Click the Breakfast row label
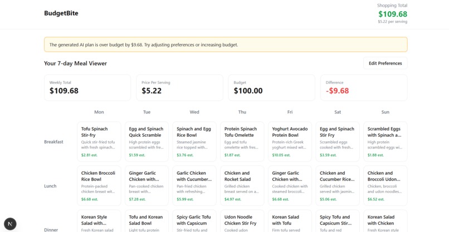 pos(53,142)
